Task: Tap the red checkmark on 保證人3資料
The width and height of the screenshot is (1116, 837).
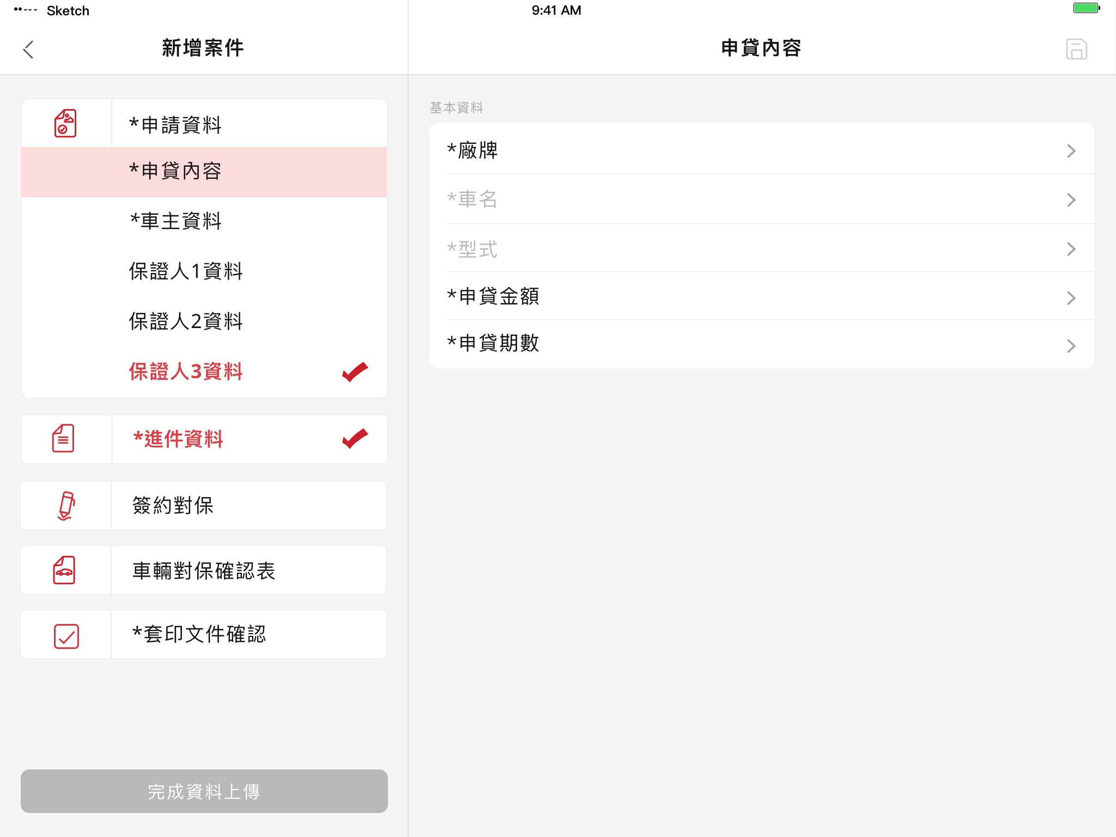Action: pos(355,372)
